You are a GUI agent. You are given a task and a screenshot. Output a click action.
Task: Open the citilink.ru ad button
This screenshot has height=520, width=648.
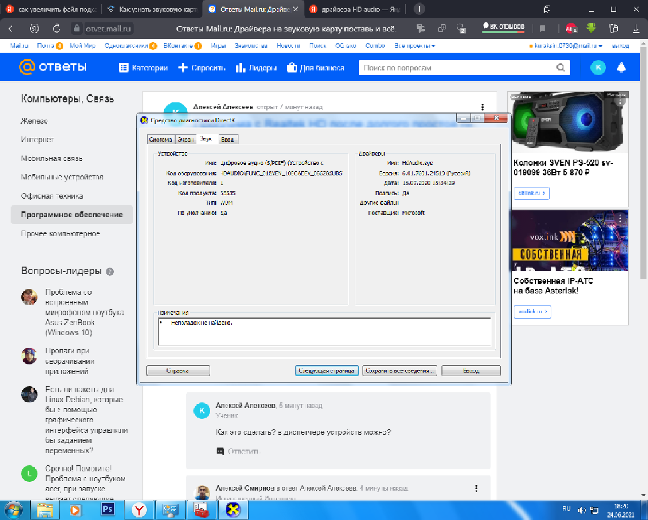click(532, 193)
